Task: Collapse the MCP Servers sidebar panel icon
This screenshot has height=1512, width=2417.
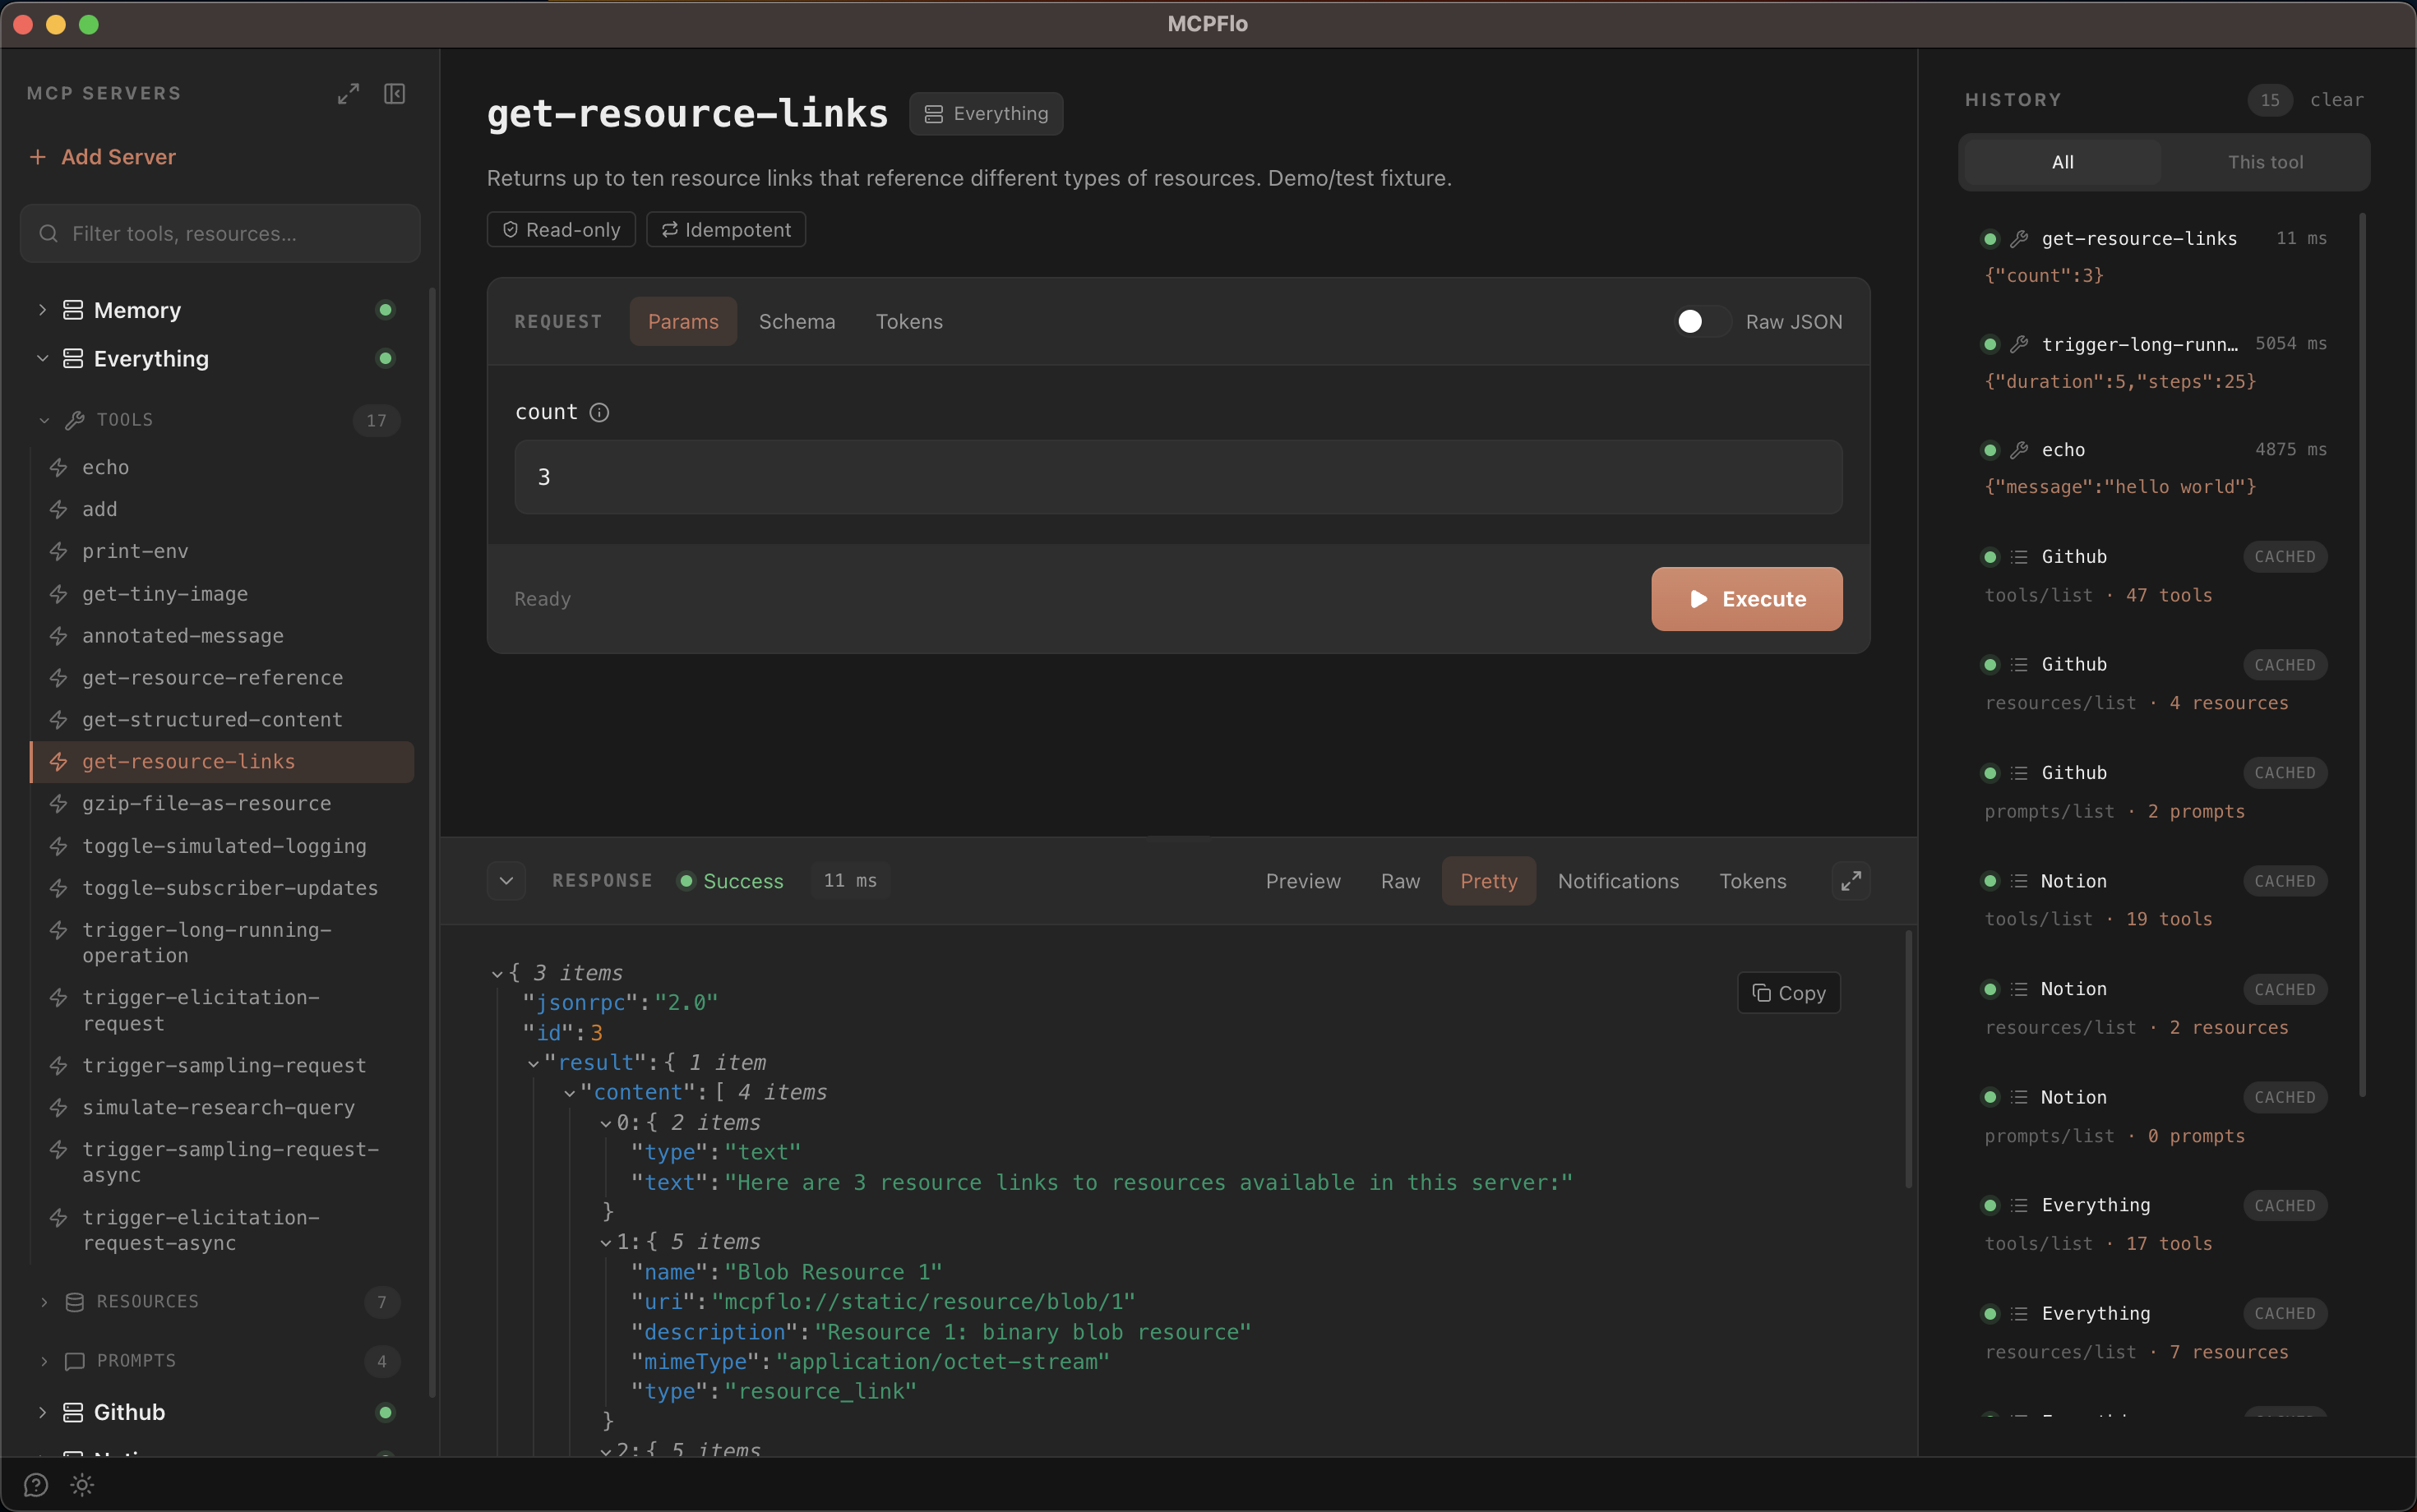Action: coord(394,94)
